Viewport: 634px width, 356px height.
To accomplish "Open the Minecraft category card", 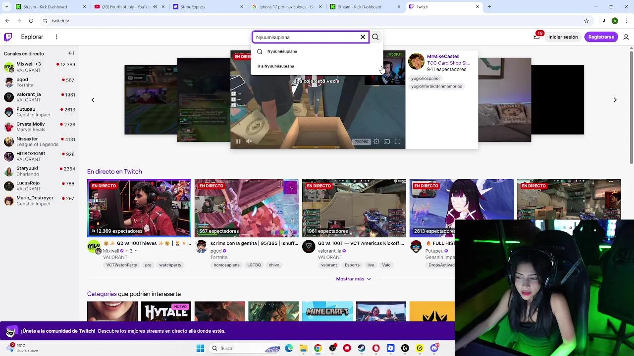I will [327, 311].
